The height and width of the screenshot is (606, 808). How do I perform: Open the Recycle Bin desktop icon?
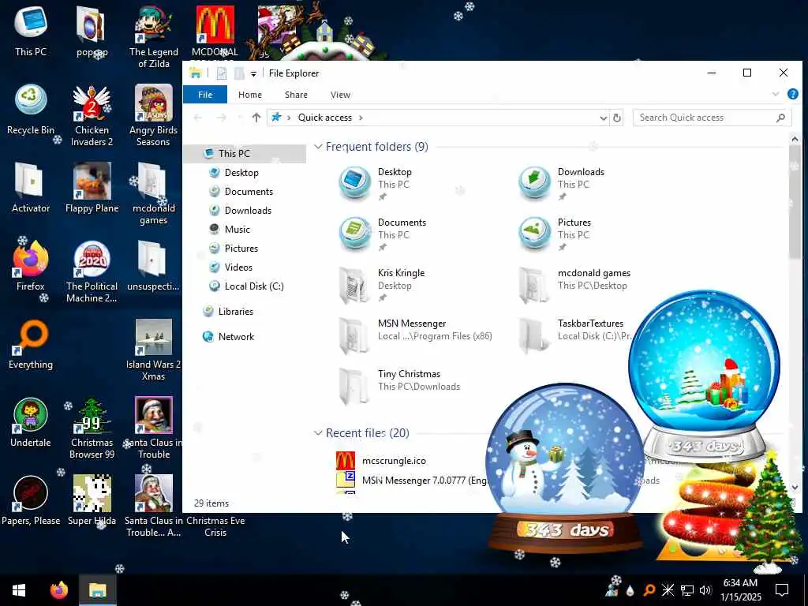(x=31, y=109)
